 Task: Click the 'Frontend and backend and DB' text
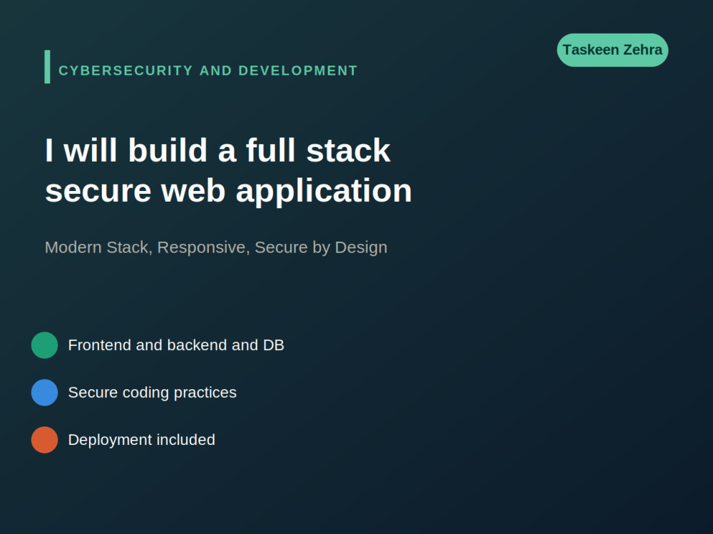point(176,345)
